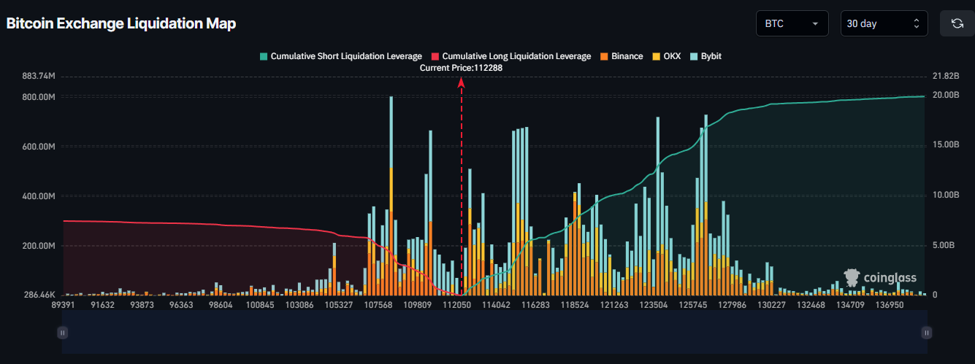Screen dimensions: 975x364
Task: Click the 30 day up-down chevrons
Action: 917,23
